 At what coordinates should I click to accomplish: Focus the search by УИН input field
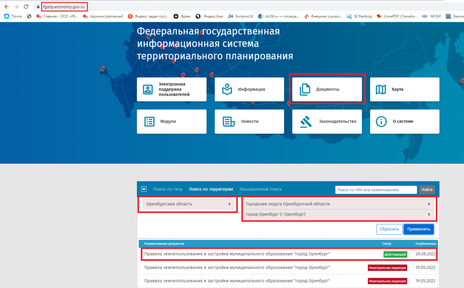[x=376, y=190]
